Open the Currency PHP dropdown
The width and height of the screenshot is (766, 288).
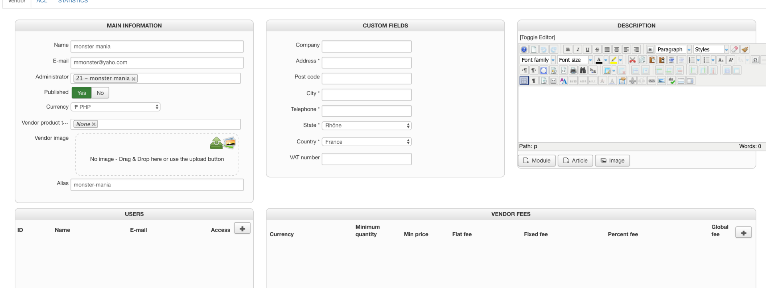(116, 107)
